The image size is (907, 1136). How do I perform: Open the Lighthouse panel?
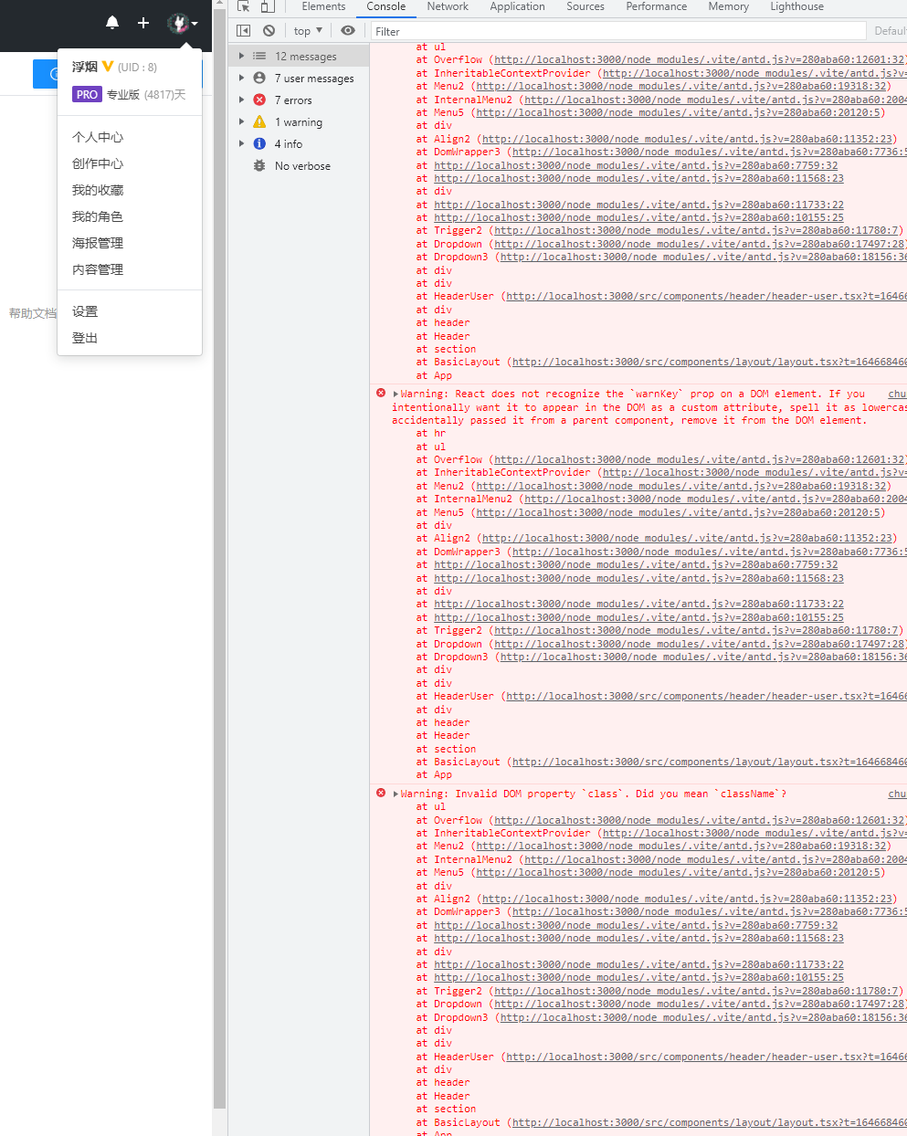point(796,6)
